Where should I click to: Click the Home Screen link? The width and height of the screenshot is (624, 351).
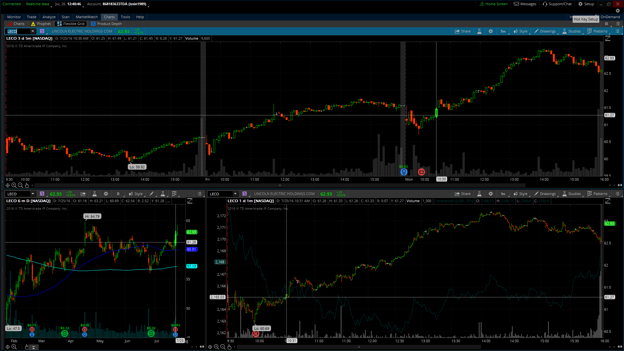click(x=493, y=4)
